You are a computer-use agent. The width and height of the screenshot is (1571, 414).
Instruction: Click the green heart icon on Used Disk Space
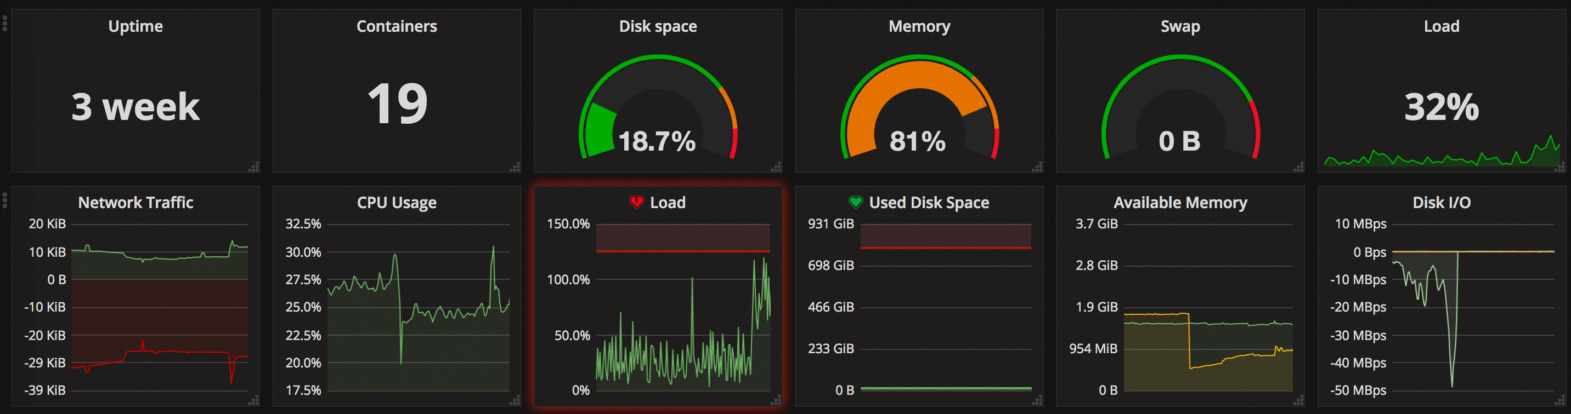(856, 202)
